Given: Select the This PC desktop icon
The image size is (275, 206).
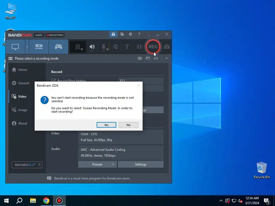Looking at the screenshot, I should click(x=10, y=11).
